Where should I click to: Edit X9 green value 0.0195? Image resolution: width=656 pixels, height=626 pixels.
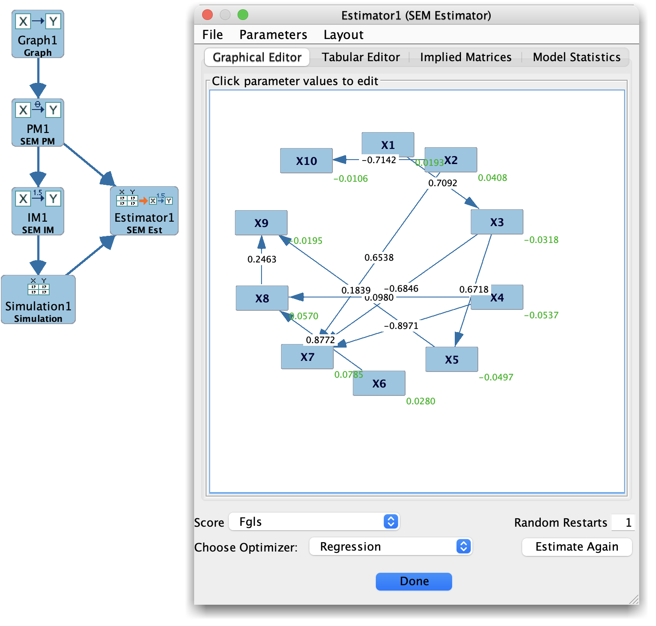click(306, 241)
